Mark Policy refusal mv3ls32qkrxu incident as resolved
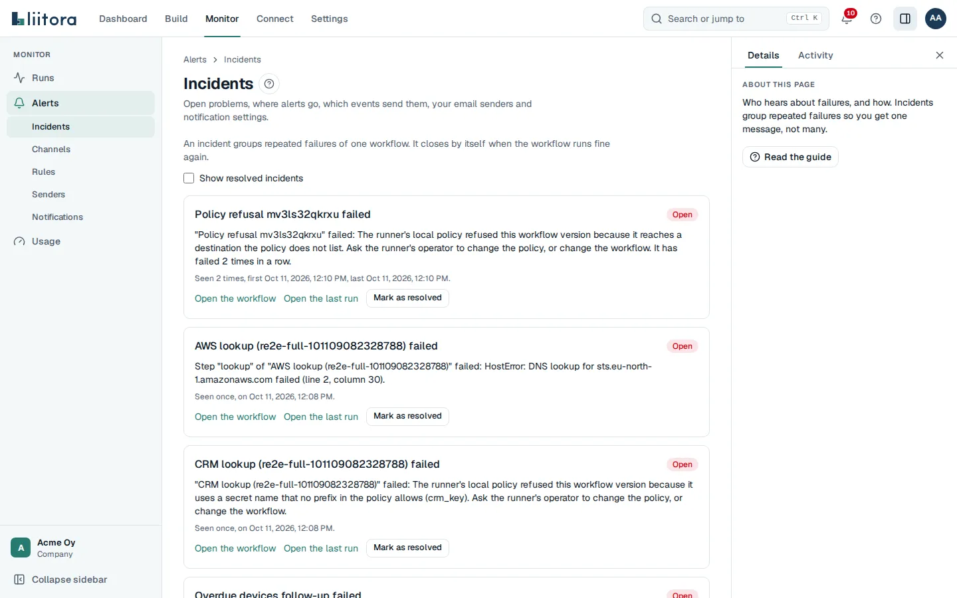This screenshot has height=598, width=957. (x=407, y=298)
